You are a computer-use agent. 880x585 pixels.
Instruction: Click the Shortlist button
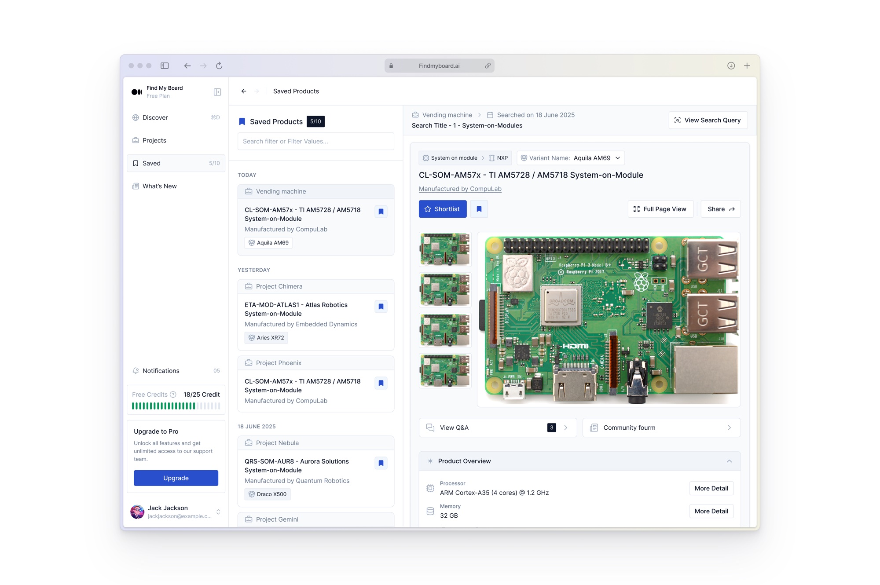(x=443, y=209)
